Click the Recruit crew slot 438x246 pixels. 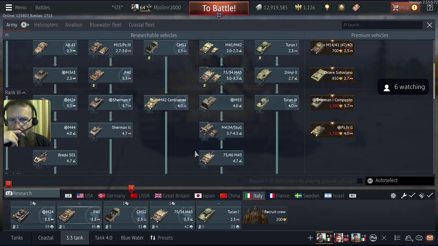[265, 215]
